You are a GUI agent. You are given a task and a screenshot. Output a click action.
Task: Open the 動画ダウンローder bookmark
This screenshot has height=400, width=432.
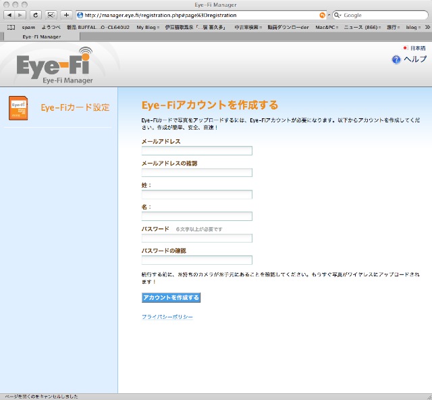click(288, 27)
